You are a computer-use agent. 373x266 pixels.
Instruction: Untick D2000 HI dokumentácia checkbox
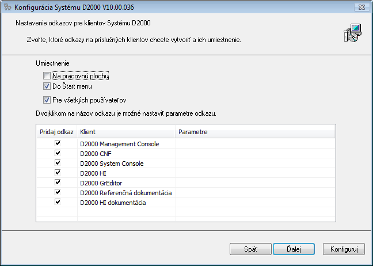coord(57,203)
